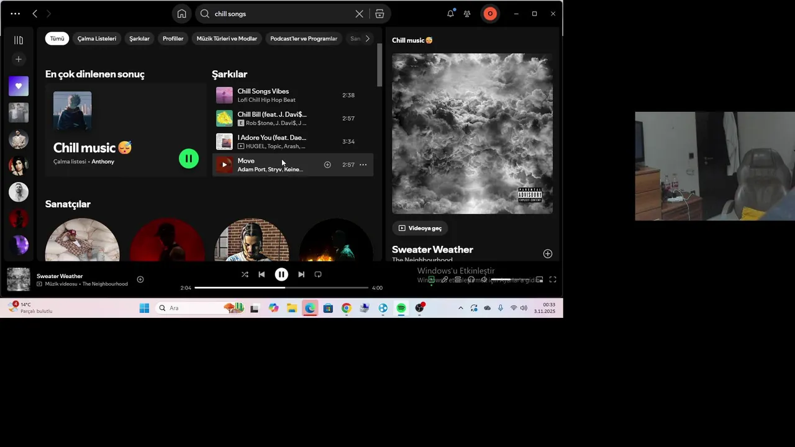Toggle repeat mode
This screenshot has width=795, height=447.
pos(318,274)
